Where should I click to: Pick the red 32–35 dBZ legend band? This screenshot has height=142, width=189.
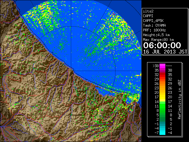click(x=162, y=75)
